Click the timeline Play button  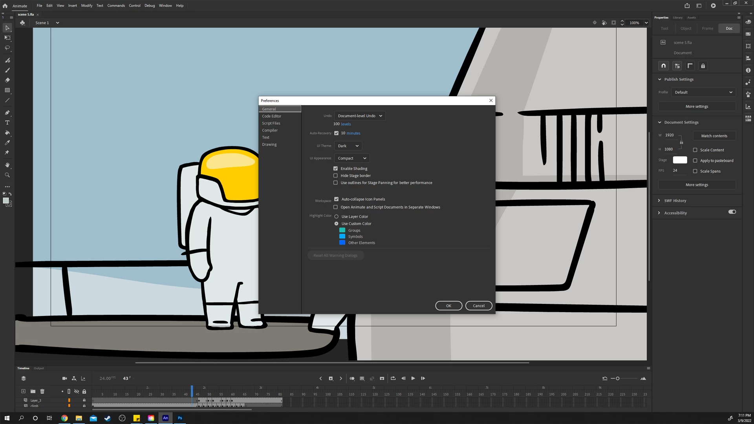pyautogui.click(x=413, y=378)
